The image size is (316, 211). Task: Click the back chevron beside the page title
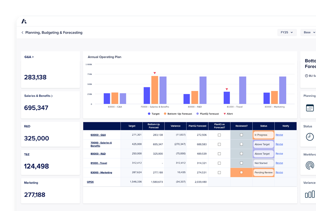tap(22, 33)
